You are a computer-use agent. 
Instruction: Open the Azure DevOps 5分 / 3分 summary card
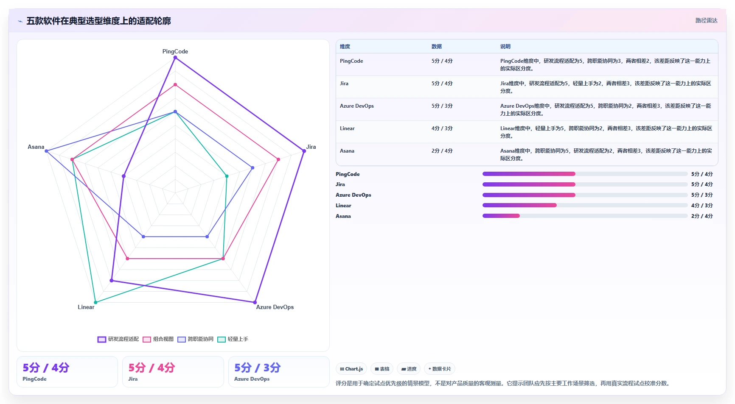click(279, 372)
